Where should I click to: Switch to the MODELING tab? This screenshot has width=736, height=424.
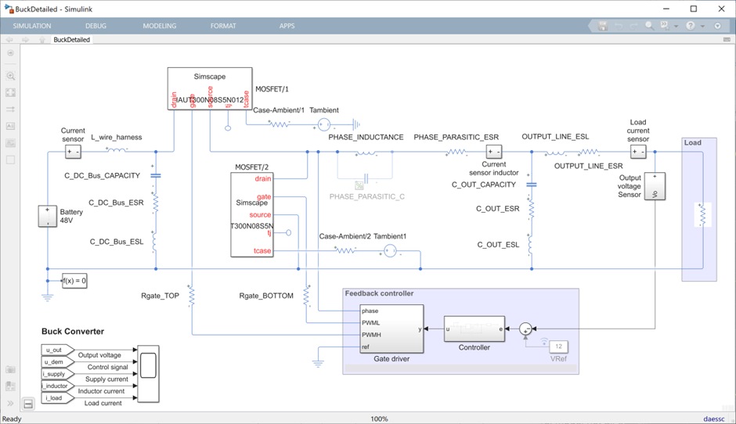pyautogui.click(x=160, y=26)
